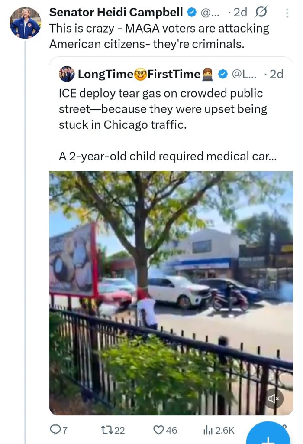Tap the "This is crazy" post text
The height and width of the screenshot is (444, 303).
[x=159, y=36]
